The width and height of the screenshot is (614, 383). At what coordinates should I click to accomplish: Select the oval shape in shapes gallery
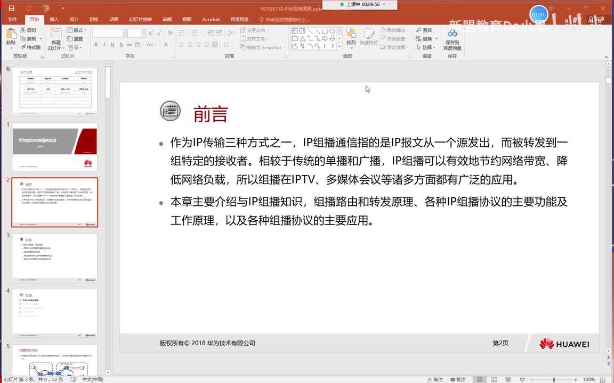click(332, 31)
